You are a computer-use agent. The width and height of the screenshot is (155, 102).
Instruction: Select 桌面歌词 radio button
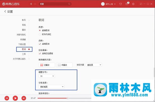40,30
